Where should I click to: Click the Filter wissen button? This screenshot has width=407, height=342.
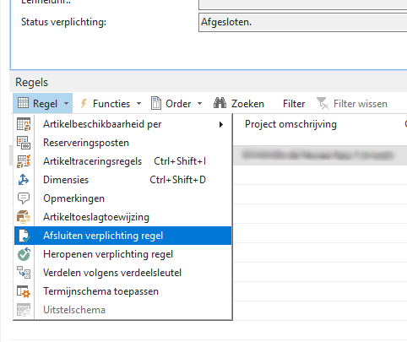pyautogui.click(x=352, y=104)
